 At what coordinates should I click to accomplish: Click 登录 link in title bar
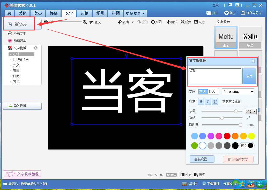(x=216, y=5)
